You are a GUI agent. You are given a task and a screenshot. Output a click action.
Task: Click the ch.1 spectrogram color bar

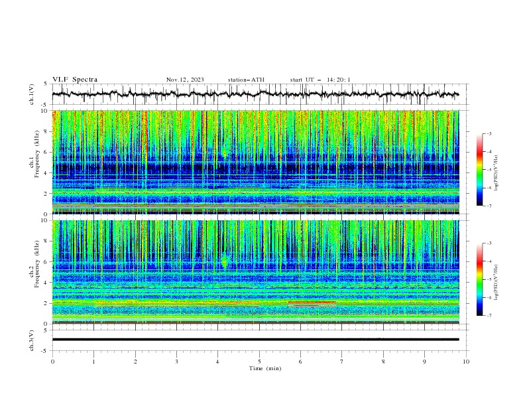(479, 170)
